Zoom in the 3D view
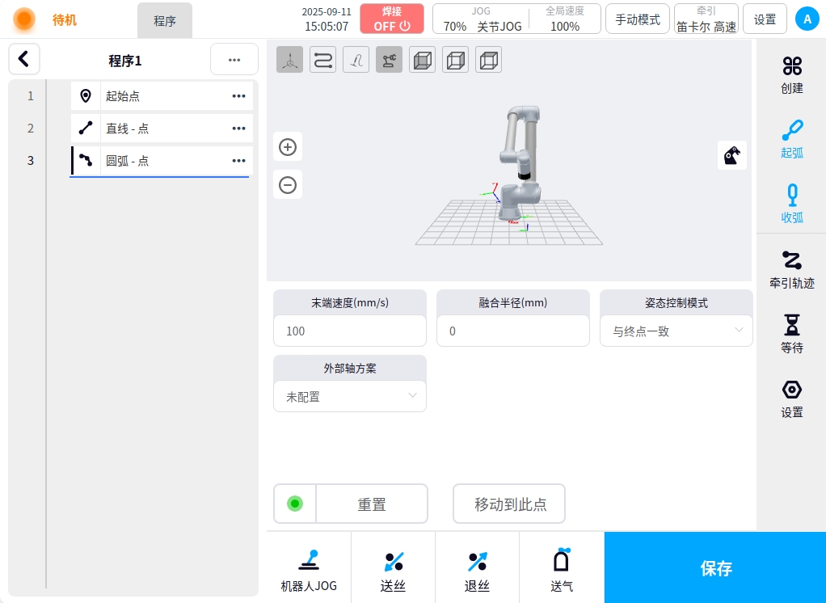Screen dimensions: 826x603 pos(288,147)
